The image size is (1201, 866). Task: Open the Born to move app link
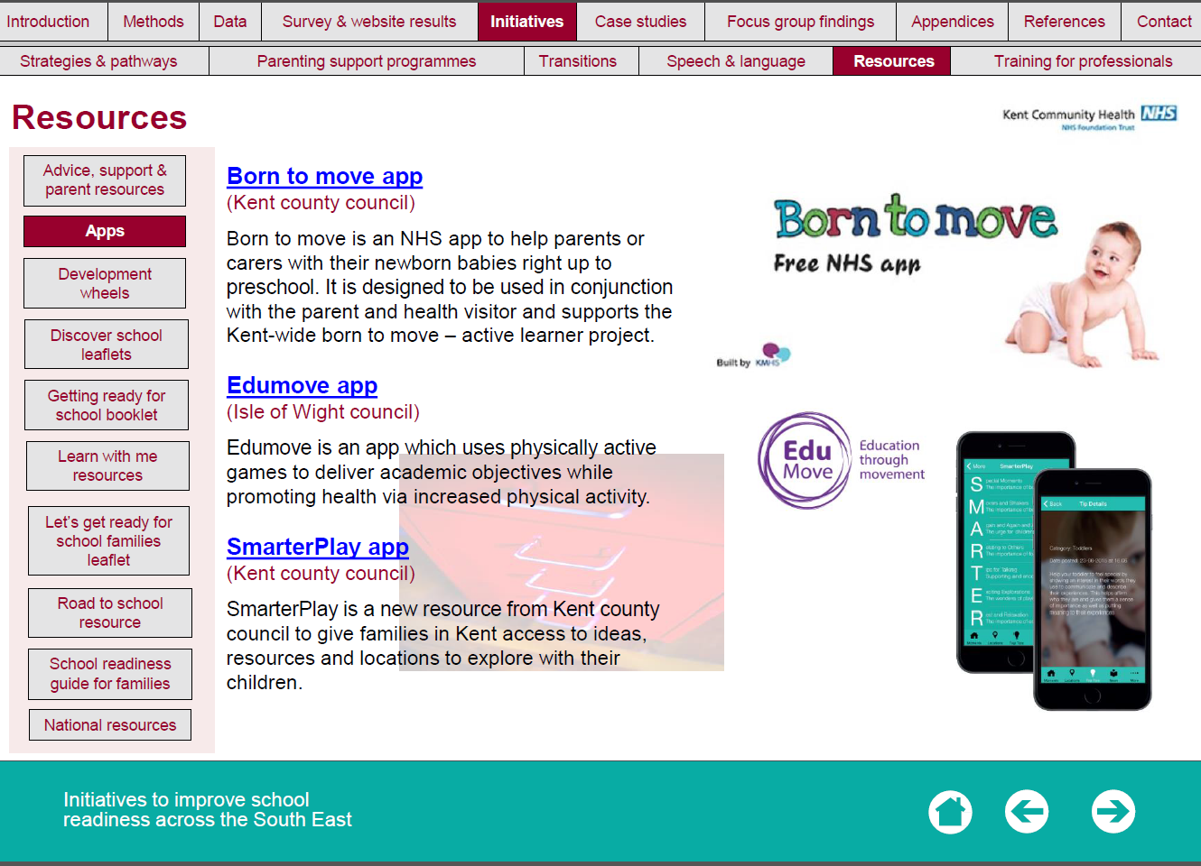[324, 176]
